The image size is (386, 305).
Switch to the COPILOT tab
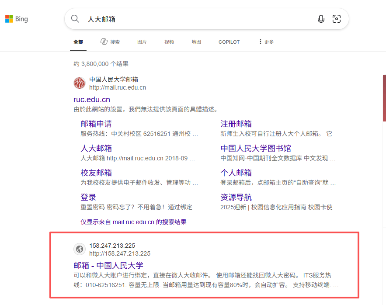pyautogui.click(x=229, y=42)
